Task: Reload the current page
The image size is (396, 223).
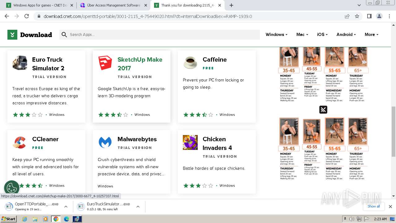Action: 27,16
